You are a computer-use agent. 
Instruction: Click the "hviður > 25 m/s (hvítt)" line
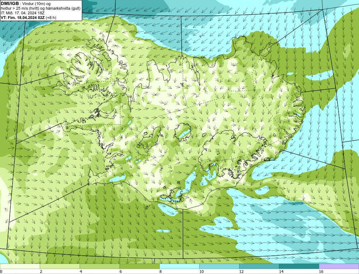20,8
